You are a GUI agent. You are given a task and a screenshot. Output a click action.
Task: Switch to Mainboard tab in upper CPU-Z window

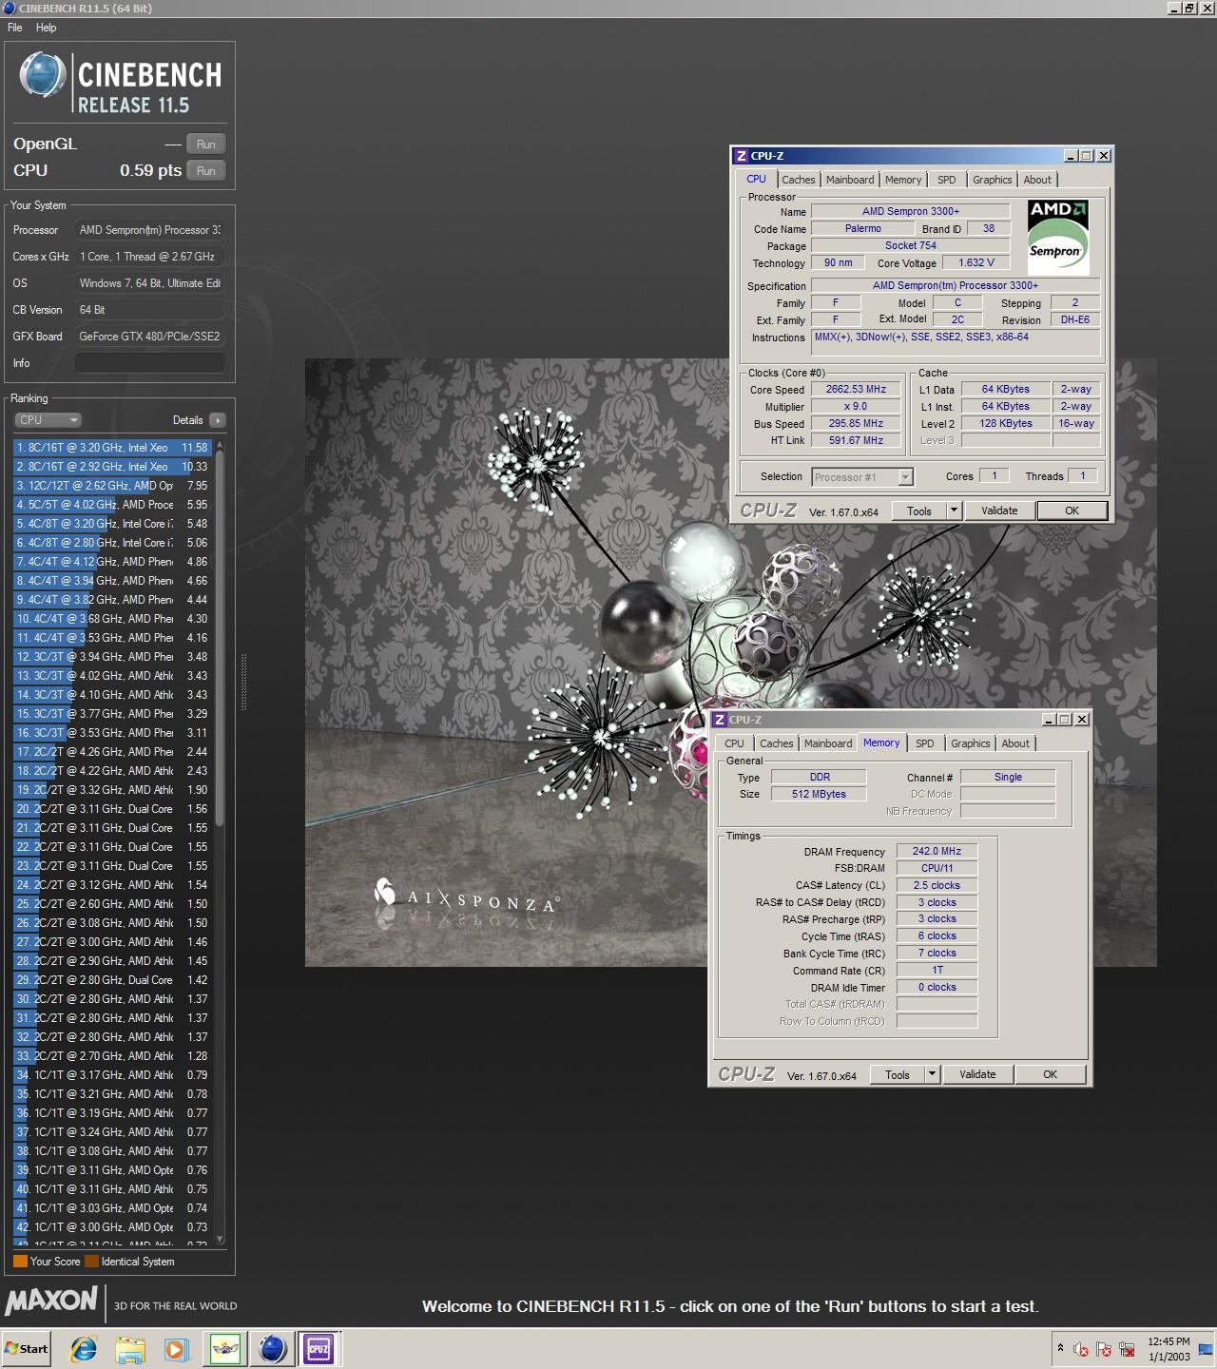[850, 180]
